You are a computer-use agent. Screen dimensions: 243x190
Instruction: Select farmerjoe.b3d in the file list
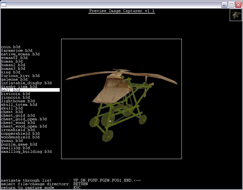pos(17,51)
